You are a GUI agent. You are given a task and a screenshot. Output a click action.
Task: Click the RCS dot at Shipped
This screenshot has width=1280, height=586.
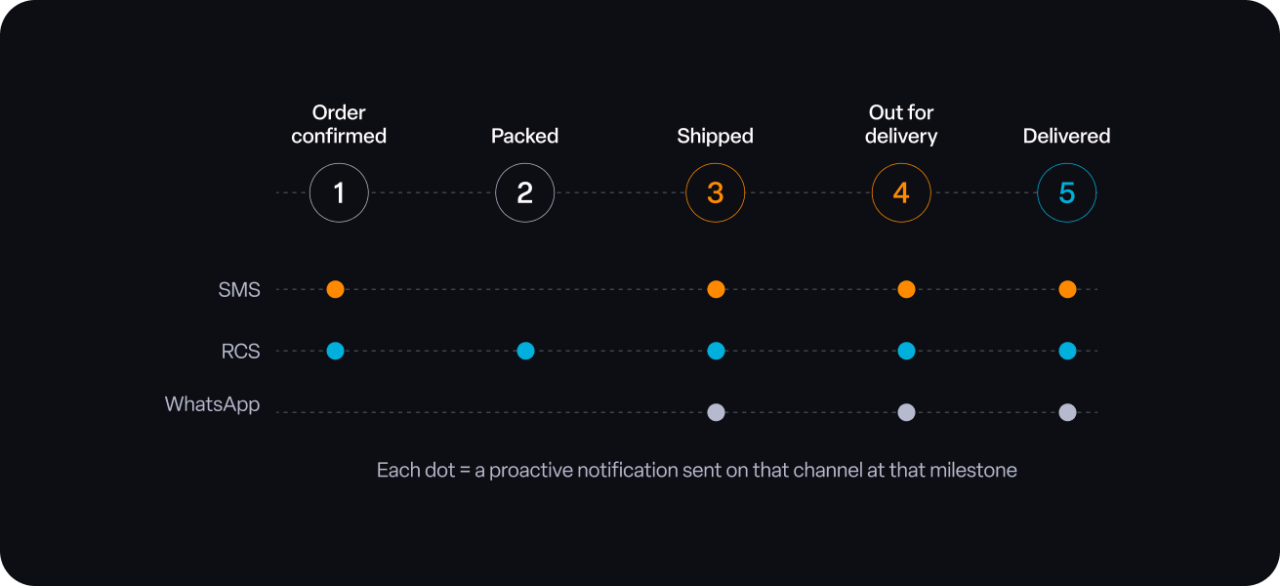[x=716, y=351]
